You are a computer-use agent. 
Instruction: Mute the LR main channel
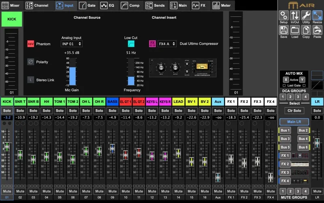pyautogui.click(x=317, y=191)
